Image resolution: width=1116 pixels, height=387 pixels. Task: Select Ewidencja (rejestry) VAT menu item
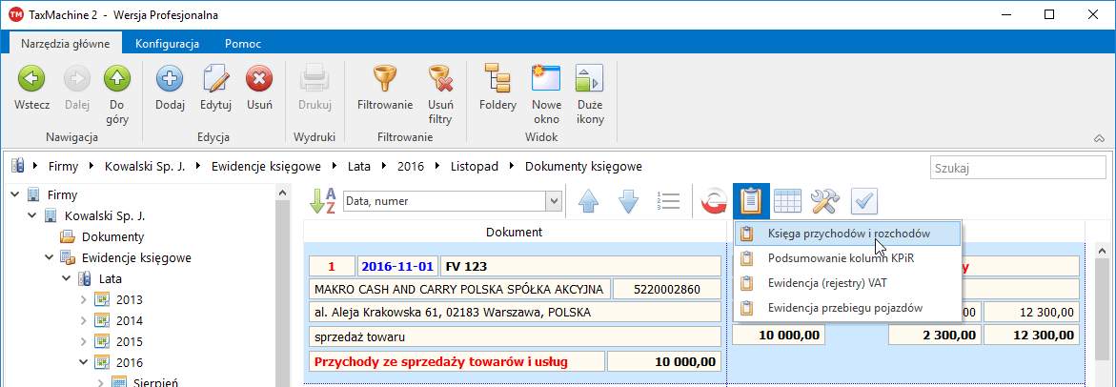[849, 283]
